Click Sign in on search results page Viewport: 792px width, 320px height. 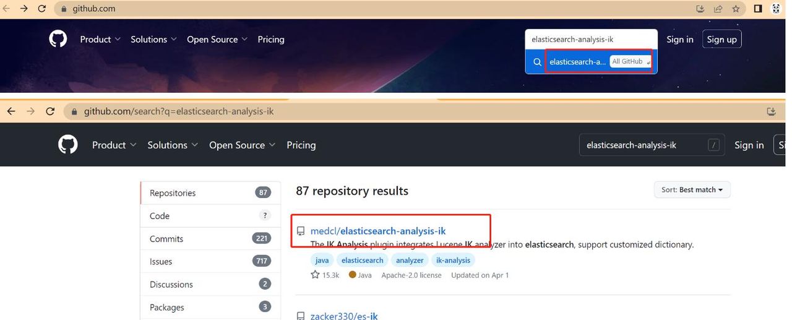click(x=749, y=145)
